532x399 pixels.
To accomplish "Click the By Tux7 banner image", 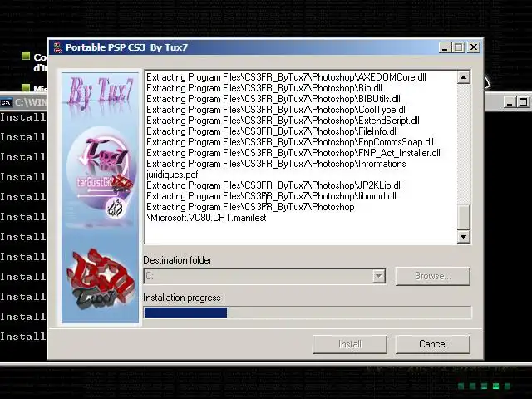I will coord(100,91).
